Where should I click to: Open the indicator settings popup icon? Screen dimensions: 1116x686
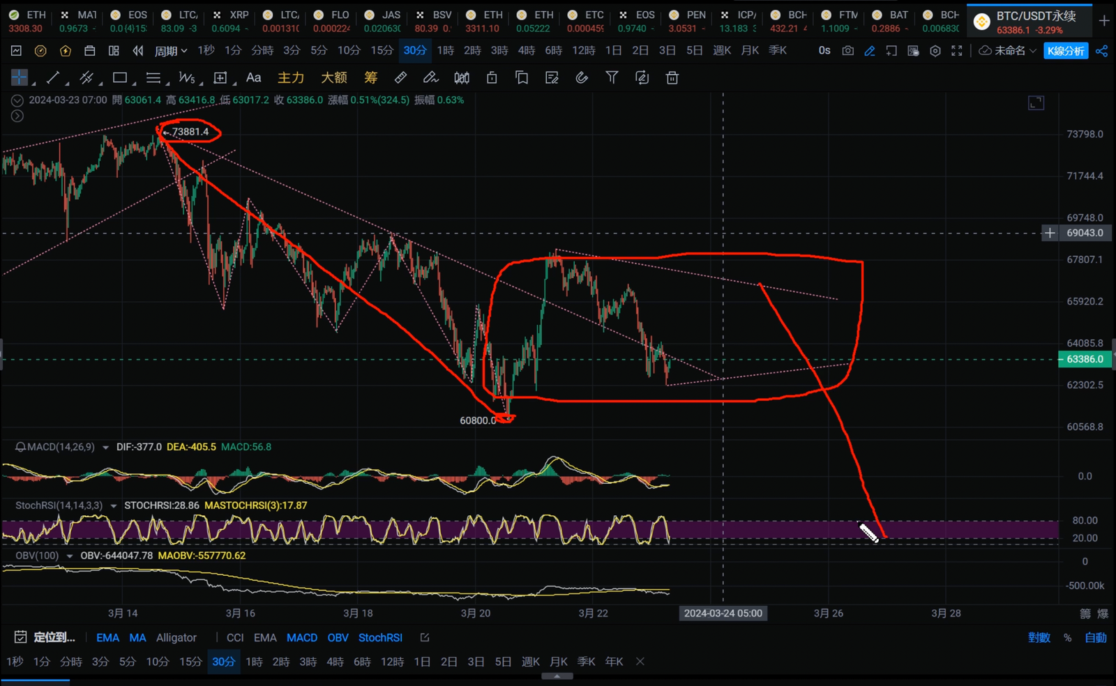[x=425, y=637]
